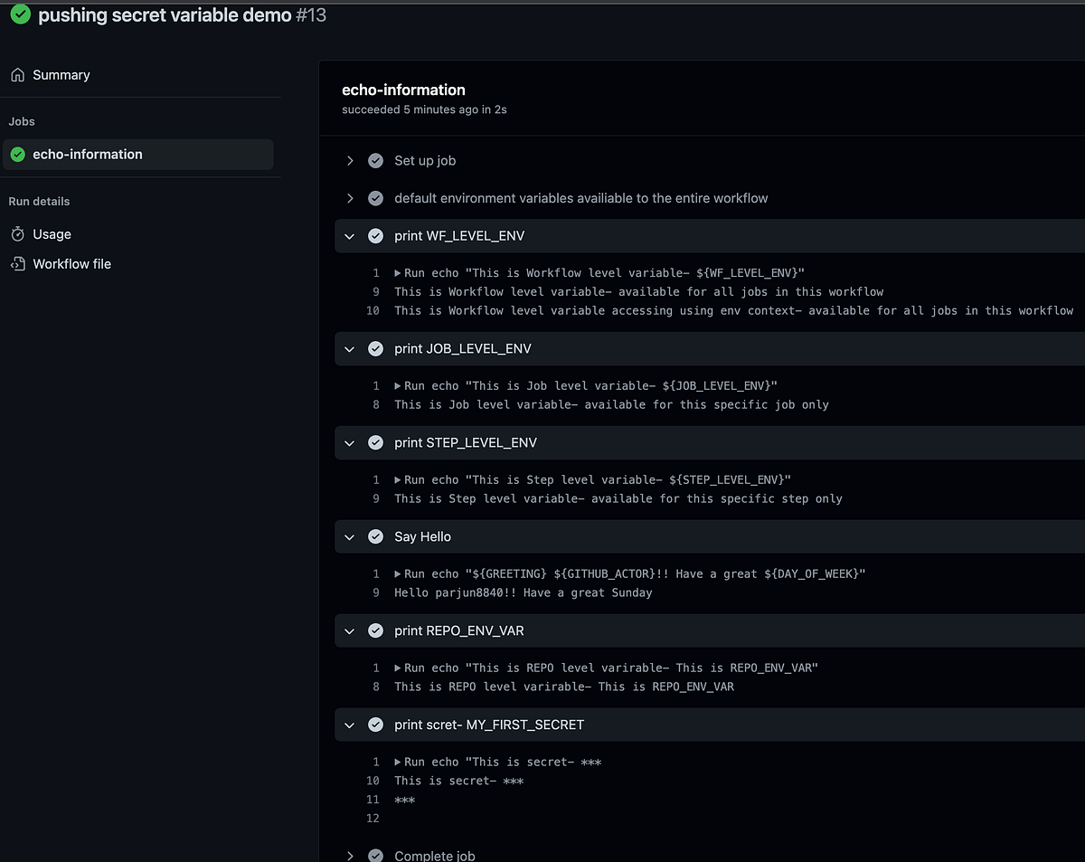
Task: Click the green run status icon in title
Action: (20, 14)
